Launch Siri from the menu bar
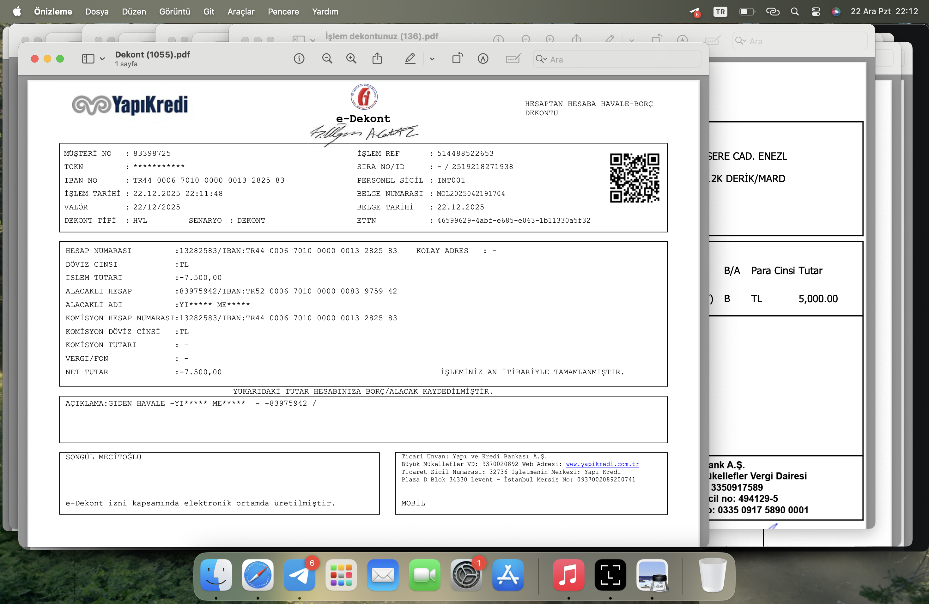The height and width of the screenshot is (604, 929). [836, 12]
